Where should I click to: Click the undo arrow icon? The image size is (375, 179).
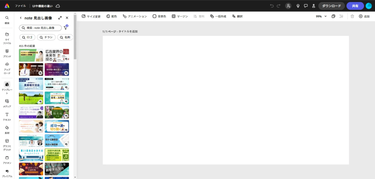[x=272, y=6]
